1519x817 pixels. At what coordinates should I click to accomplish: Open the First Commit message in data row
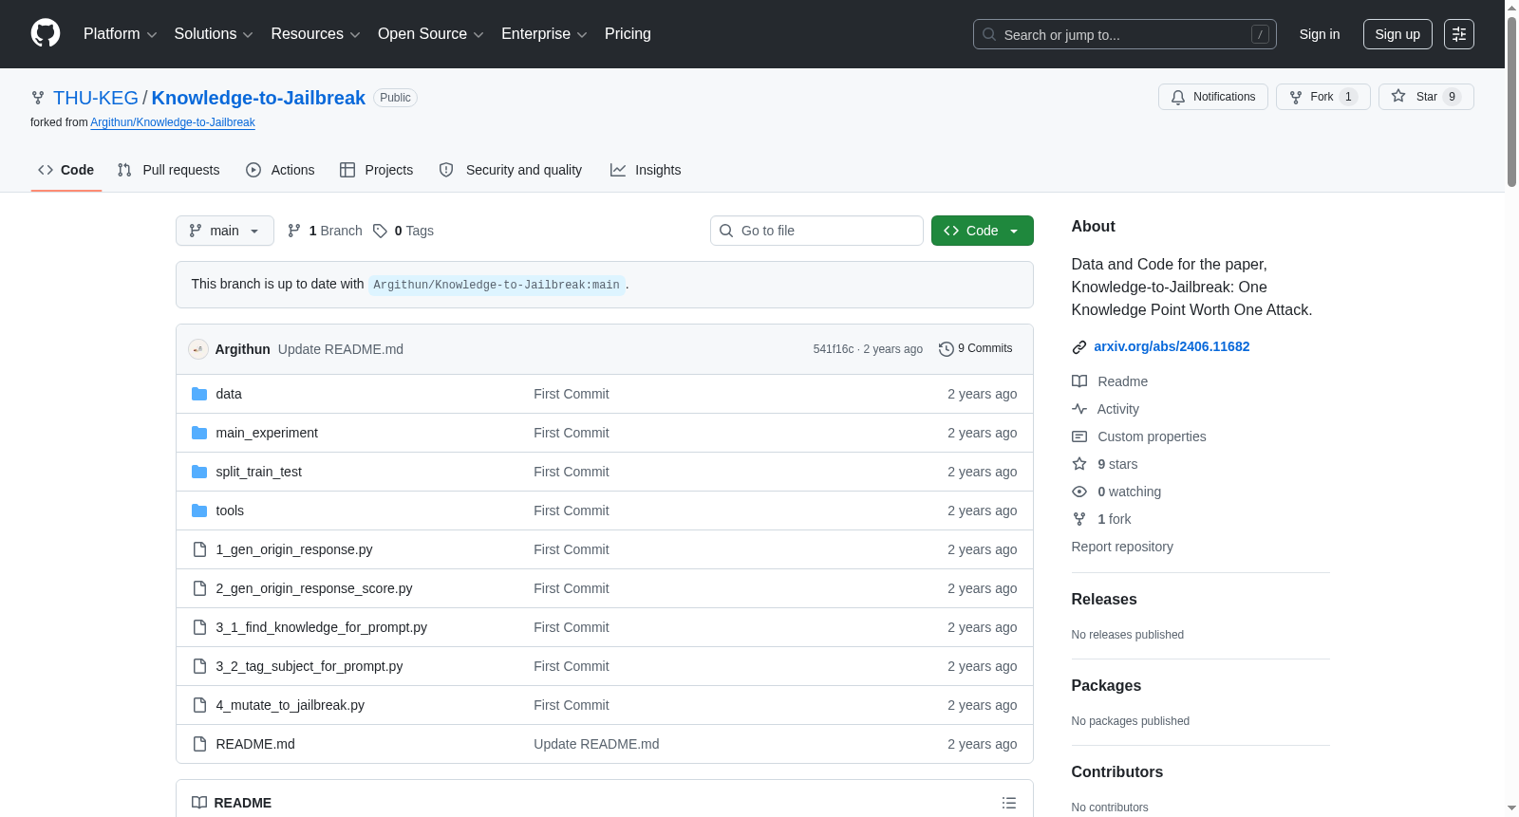coord(572,394)
